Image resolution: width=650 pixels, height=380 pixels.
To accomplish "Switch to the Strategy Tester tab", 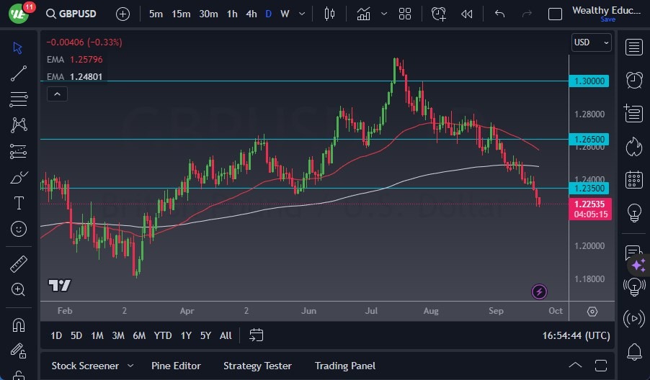I will point(257,366).
